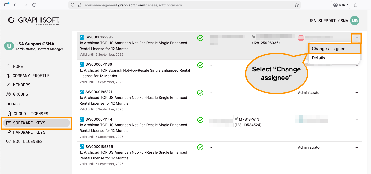Click the greyed-out forward navigation arrow
Viewport: 371px width, 174px height.
pos(25,5)
